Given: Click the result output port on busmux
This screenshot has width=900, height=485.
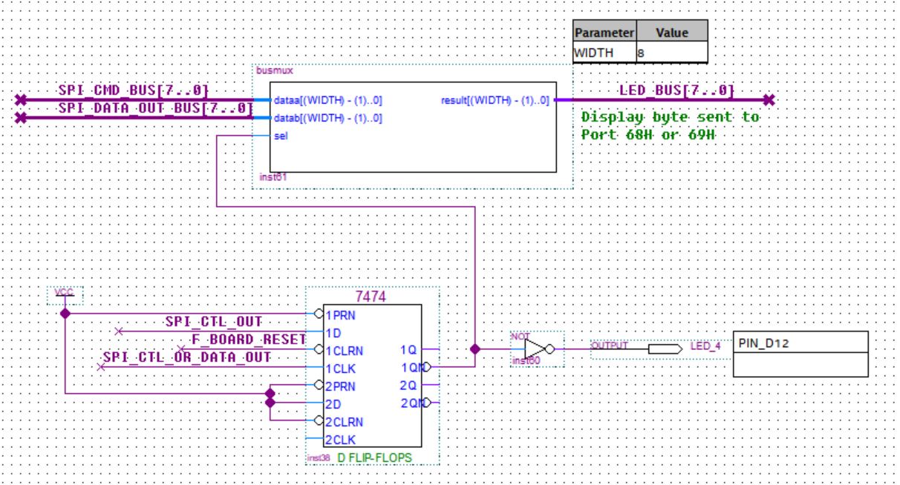Looking at the screenshot, I should click(x=495, y=100).
